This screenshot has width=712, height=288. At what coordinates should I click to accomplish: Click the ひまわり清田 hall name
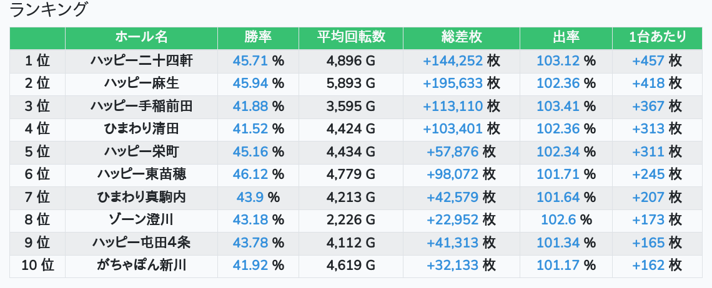(141, 129)
